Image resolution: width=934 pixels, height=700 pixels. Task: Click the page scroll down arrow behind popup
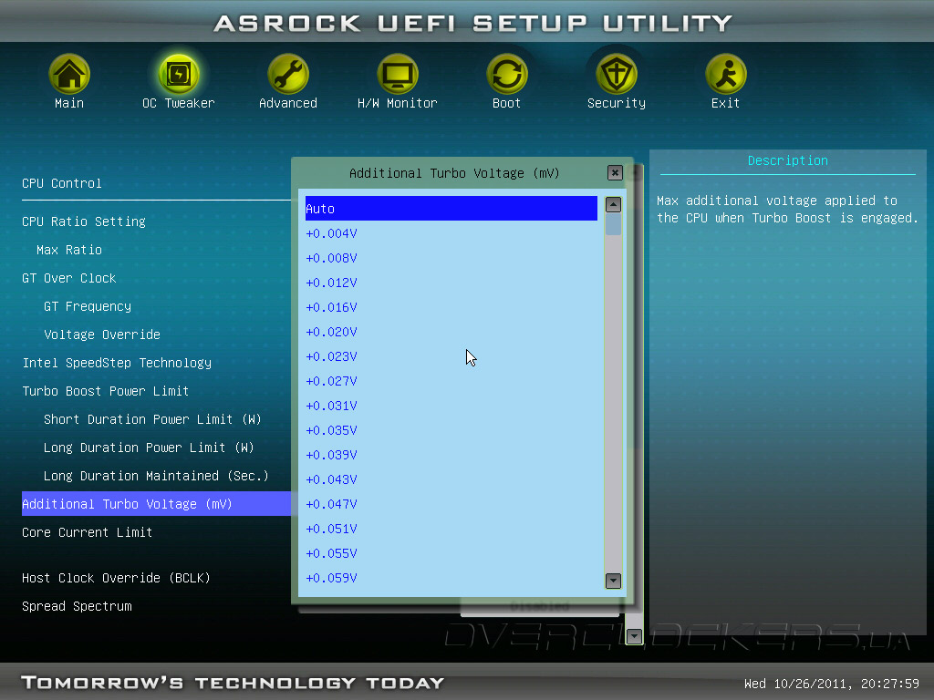635,636
